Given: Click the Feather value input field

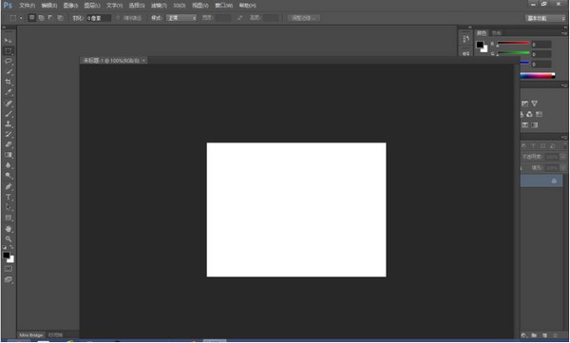Looking at the screenshot, I should 98,18.
